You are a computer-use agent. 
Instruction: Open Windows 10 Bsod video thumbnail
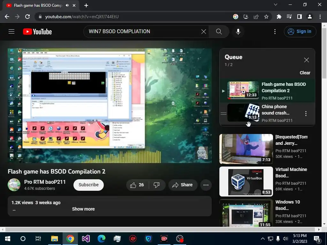(246, 213)
